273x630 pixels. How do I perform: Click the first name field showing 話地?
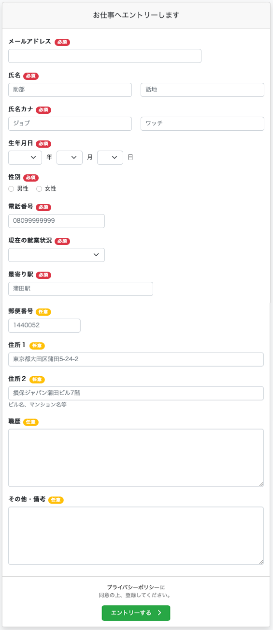coord(202,90)
